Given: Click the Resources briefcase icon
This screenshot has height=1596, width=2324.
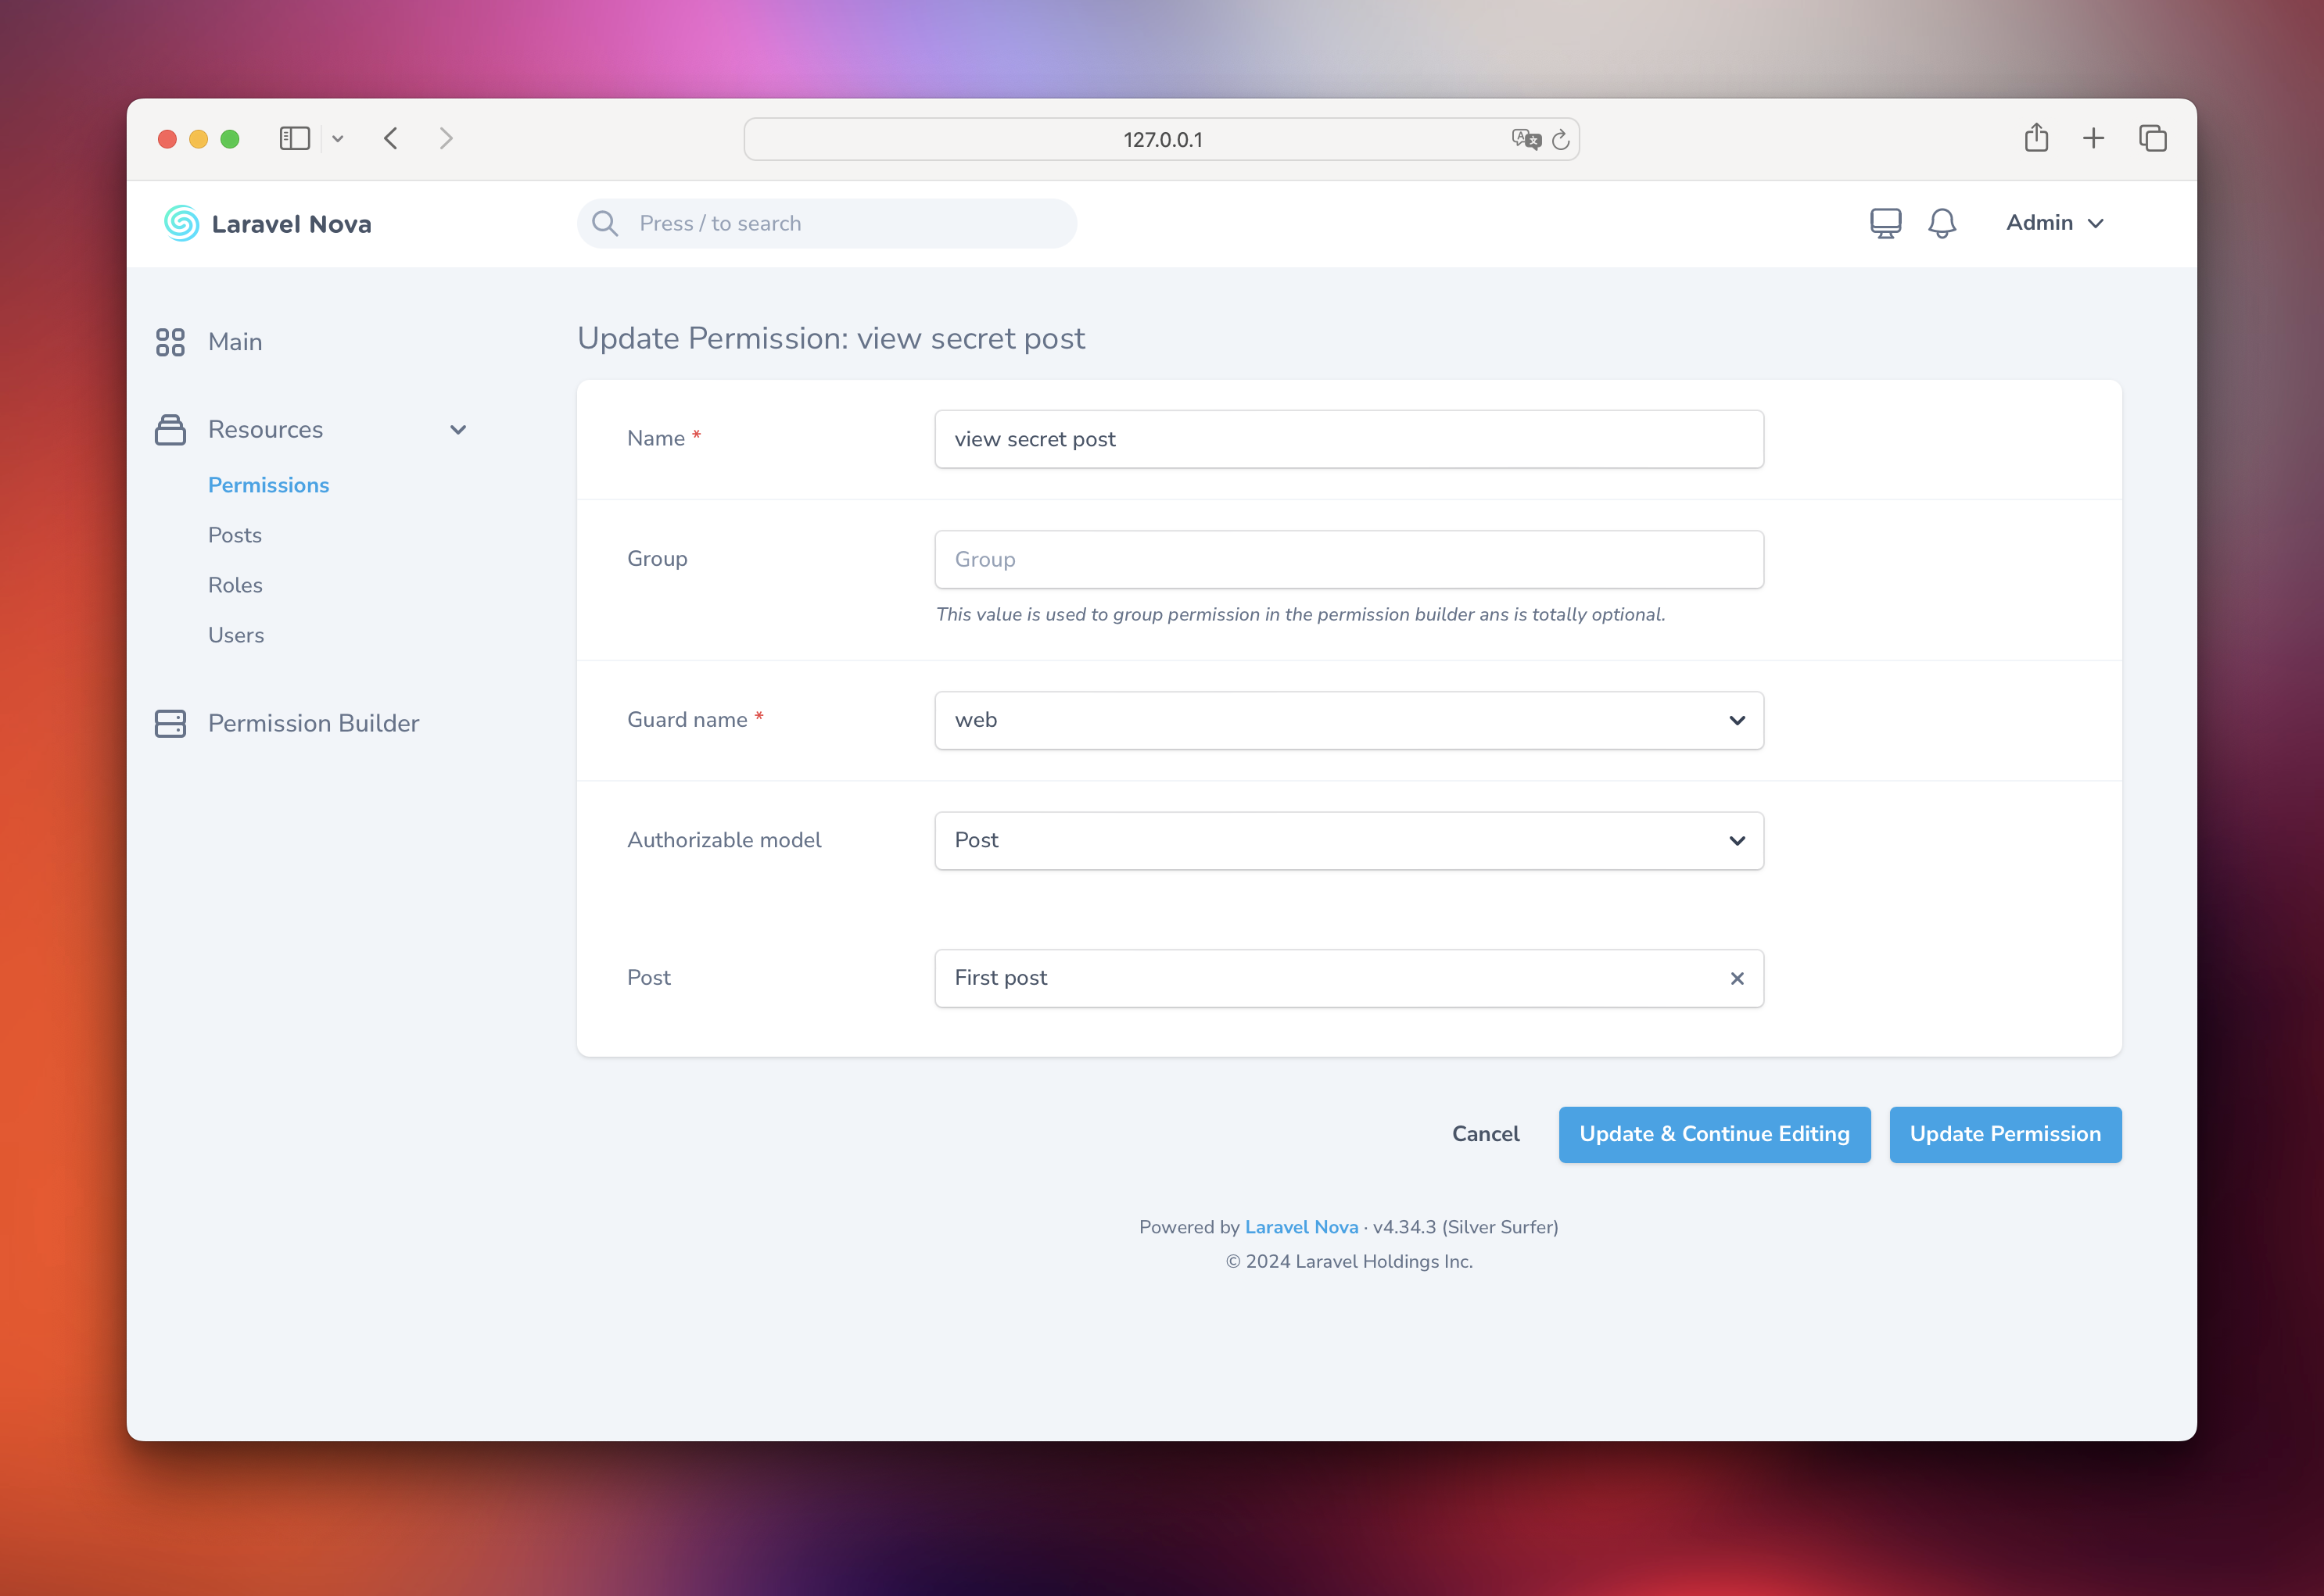Looking at the screenshot, I should point(170,430).
